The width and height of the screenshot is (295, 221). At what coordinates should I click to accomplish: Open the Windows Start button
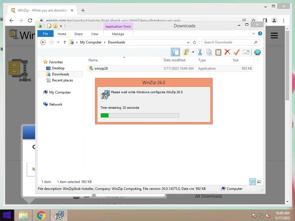pyautogui.click(x=7, y=215)
